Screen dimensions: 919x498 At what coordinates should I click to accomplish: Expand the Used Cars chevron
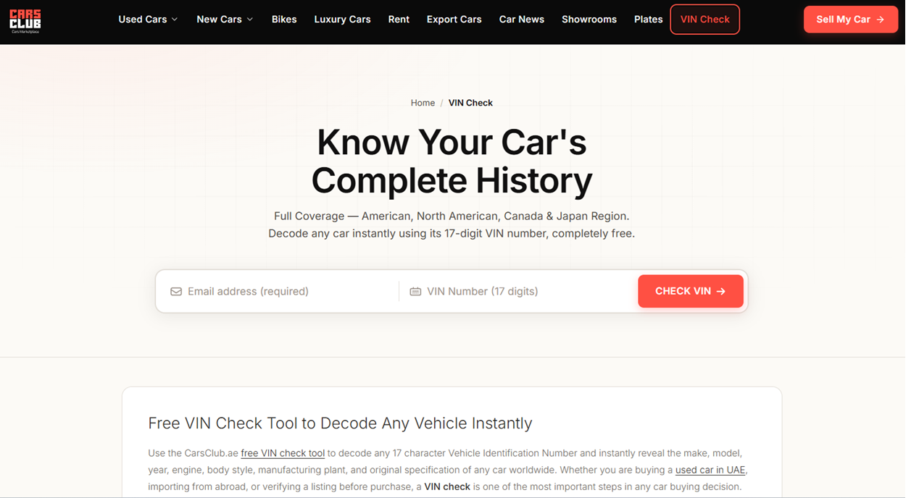[175, 20]
